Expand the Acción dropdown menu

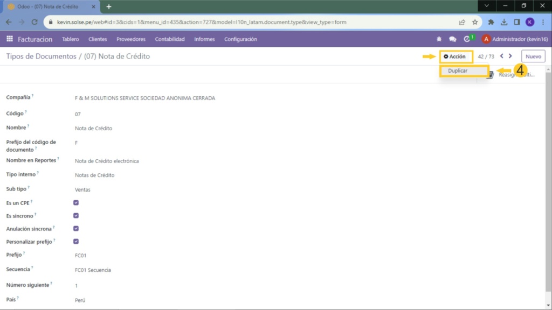[454, 57]
